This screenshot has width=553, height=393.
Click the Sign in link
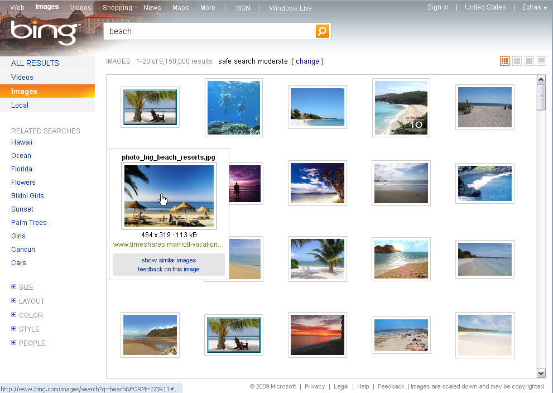(x=437, y=7)
